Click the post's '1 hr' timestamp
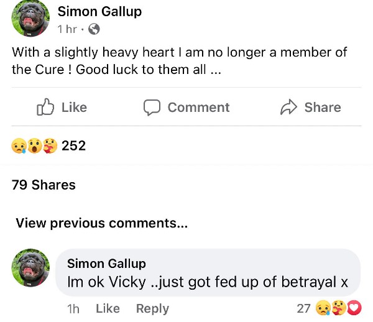 click(x=67, y=29)
